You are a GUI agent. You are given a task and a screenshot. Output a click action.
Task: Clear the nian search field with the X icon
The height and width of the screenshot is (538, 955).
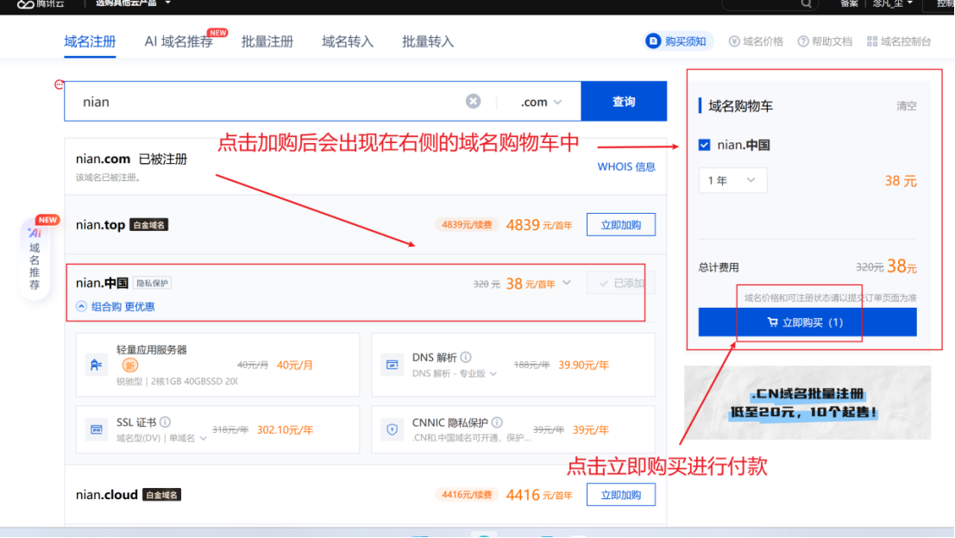click(473, 102)
